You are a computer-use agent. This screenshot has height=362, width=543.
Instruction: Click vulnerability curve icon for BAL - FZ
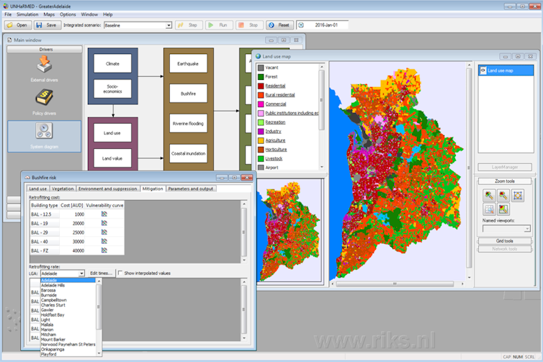click(104, 250)
